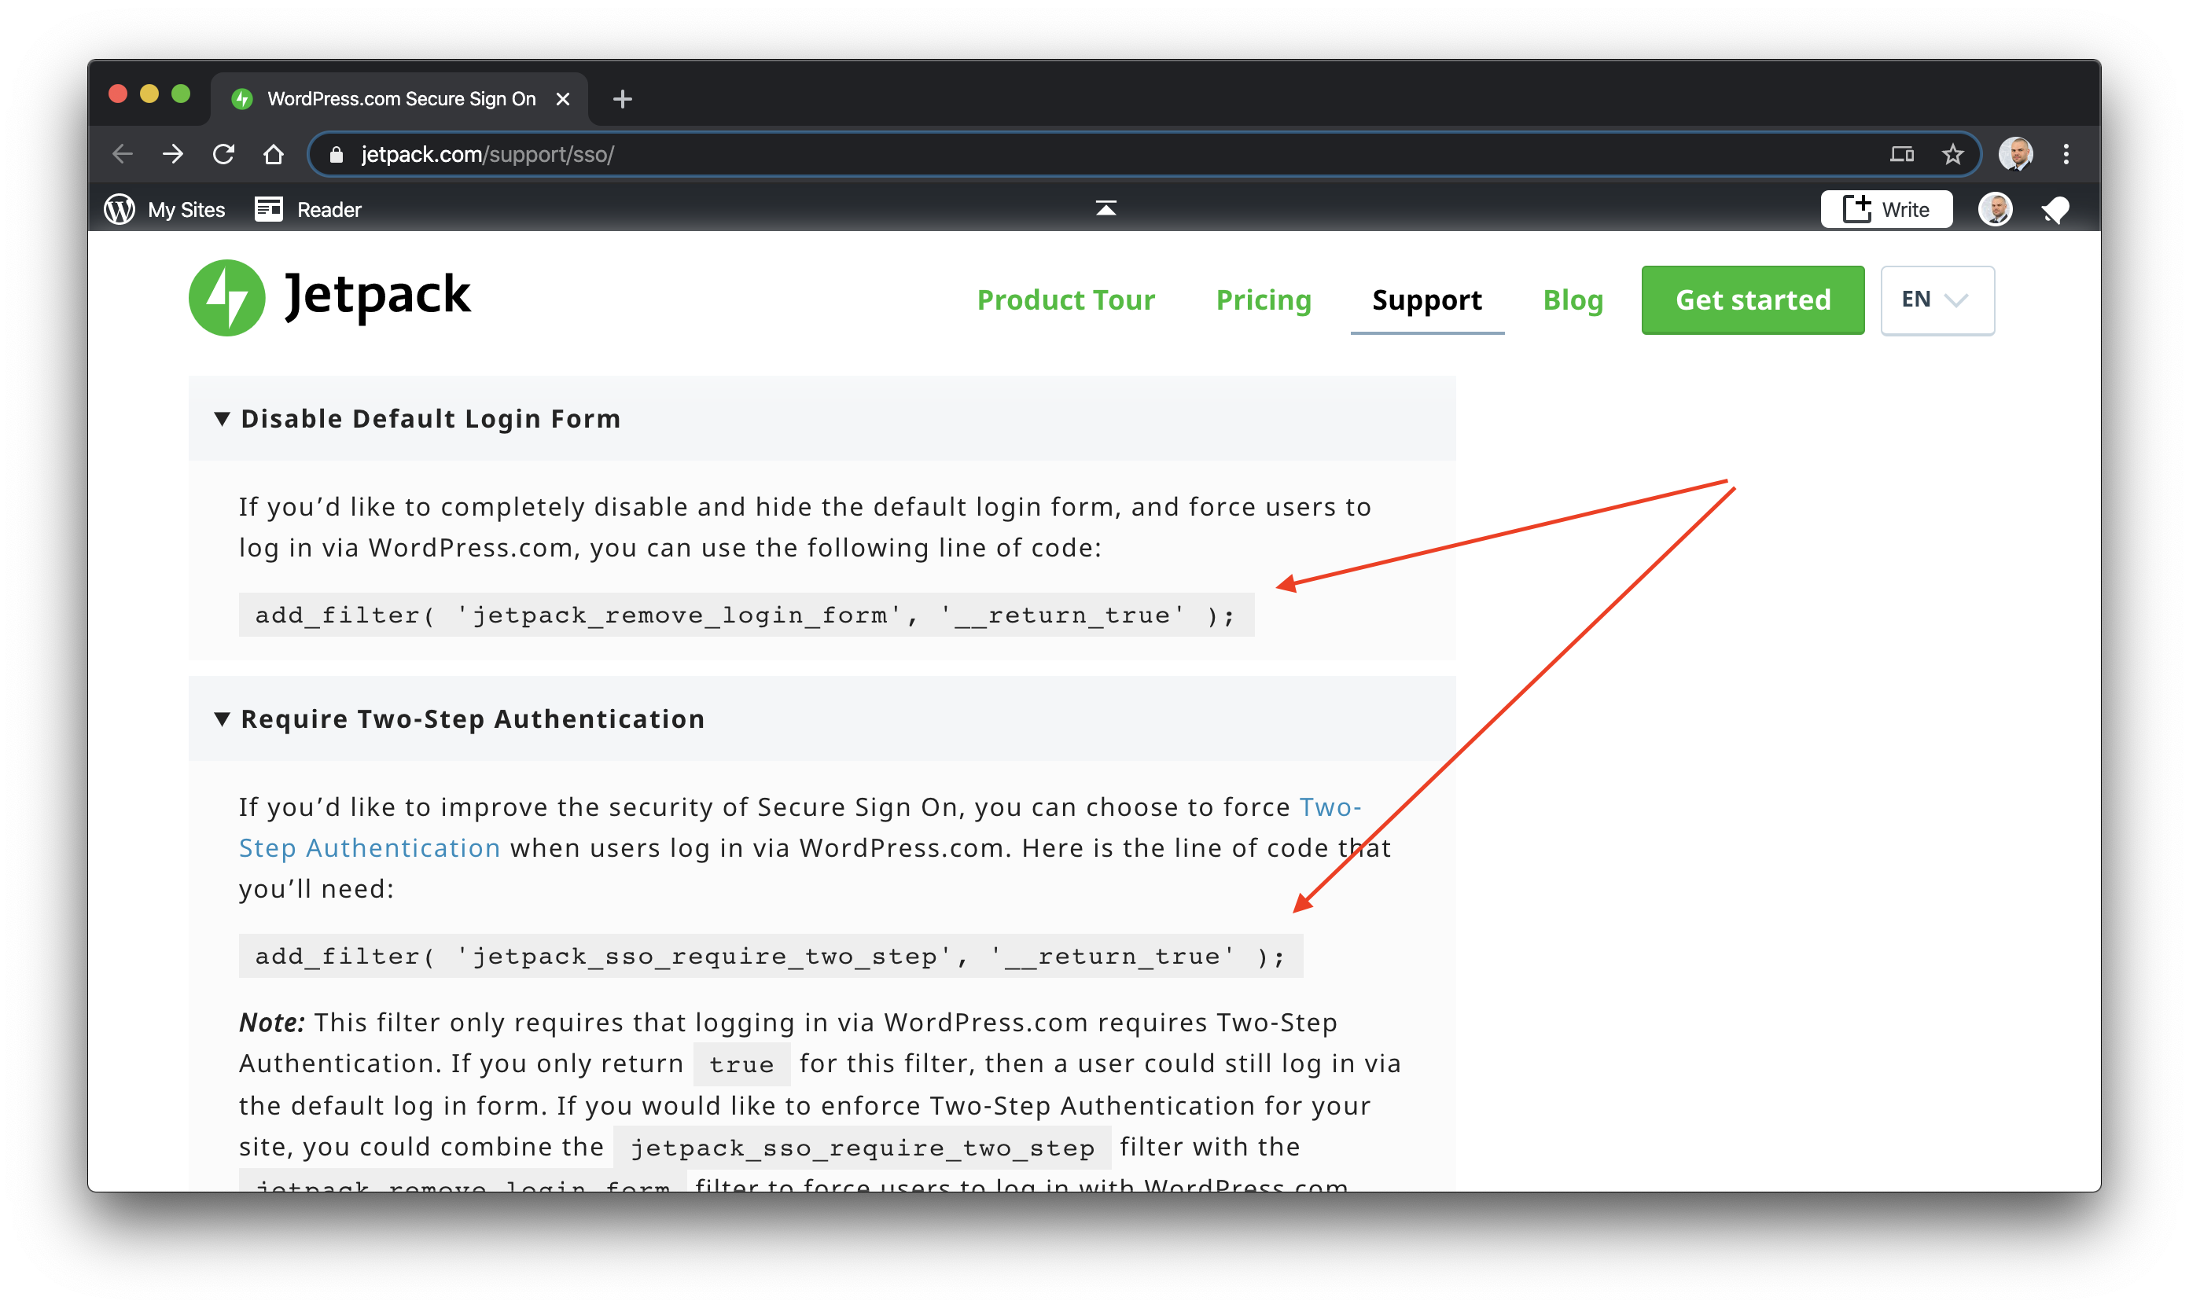The image size is (2189, 1308).
Task: Reload the page with the refresh icon
Action: tap(223, 154)
